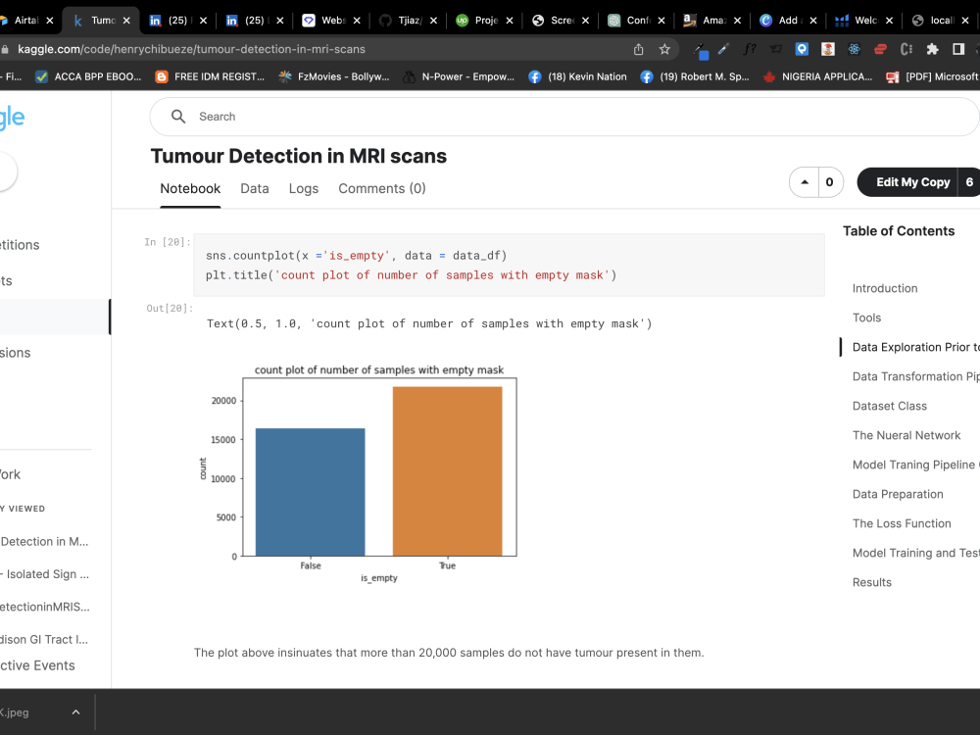Click the gray C extension icon
The height and width of the screenshot is (735, 980).
(906, 49)
